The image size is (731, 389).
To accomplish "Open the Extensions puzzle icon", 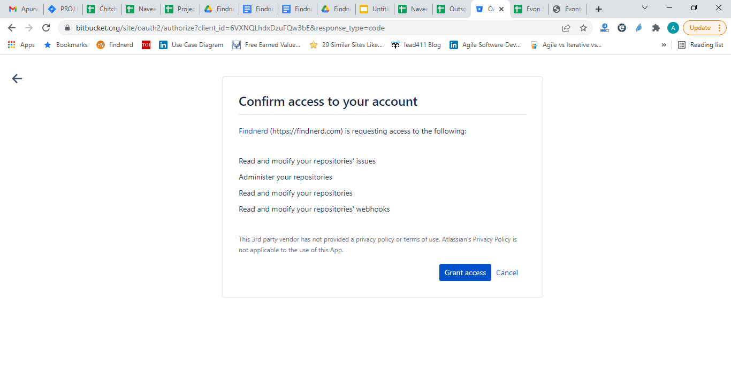I will click(656, 28).
